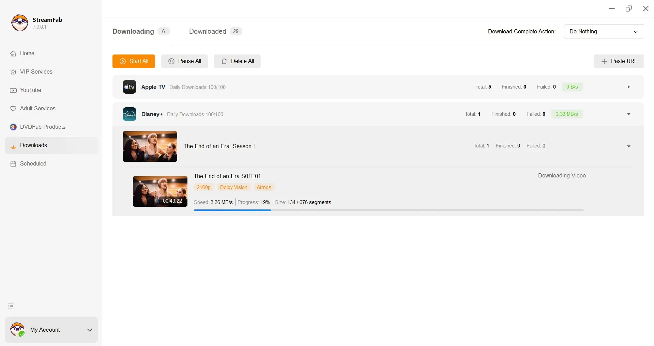Click the Scheduled calendar icon

(x=13, y=164)
